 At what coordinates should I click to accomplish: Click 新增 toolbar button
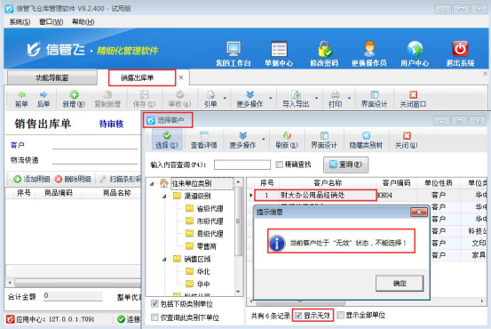tap(74, 99)
